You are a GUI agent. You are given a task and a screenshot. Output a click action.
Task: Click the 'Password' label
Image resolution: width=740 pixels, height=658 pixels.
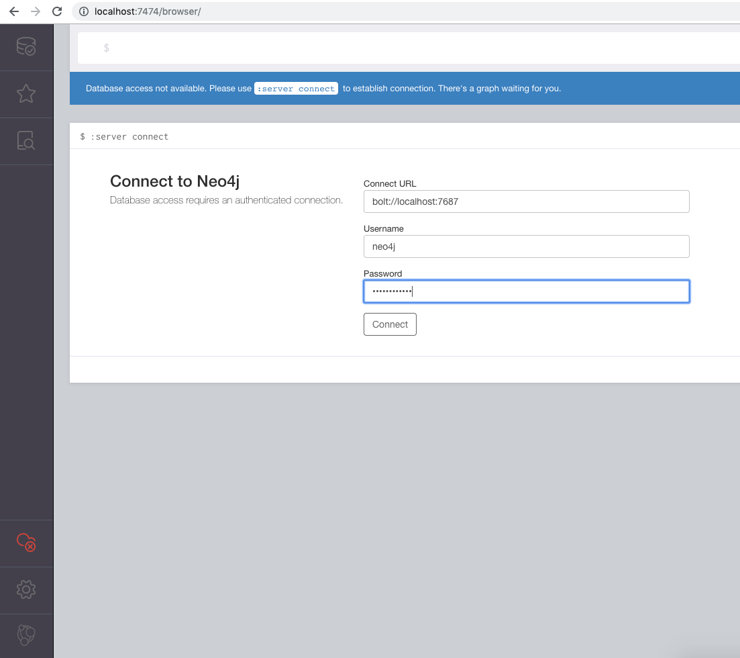coord(382,273)
